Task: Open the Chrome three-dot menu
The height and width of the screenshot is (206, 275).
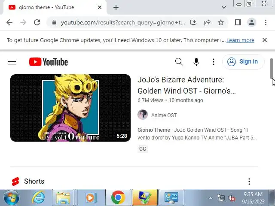Action: [266, 22]
